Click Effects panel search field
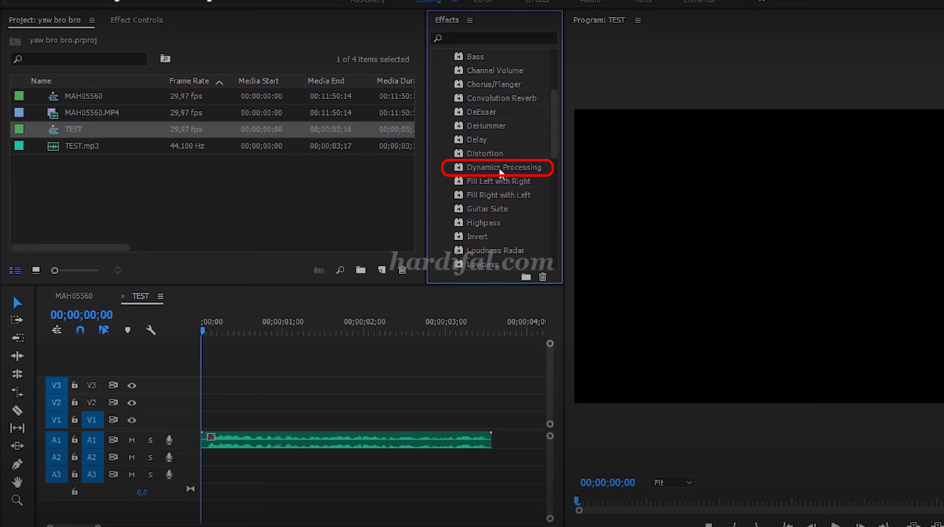 click(494, 38)
